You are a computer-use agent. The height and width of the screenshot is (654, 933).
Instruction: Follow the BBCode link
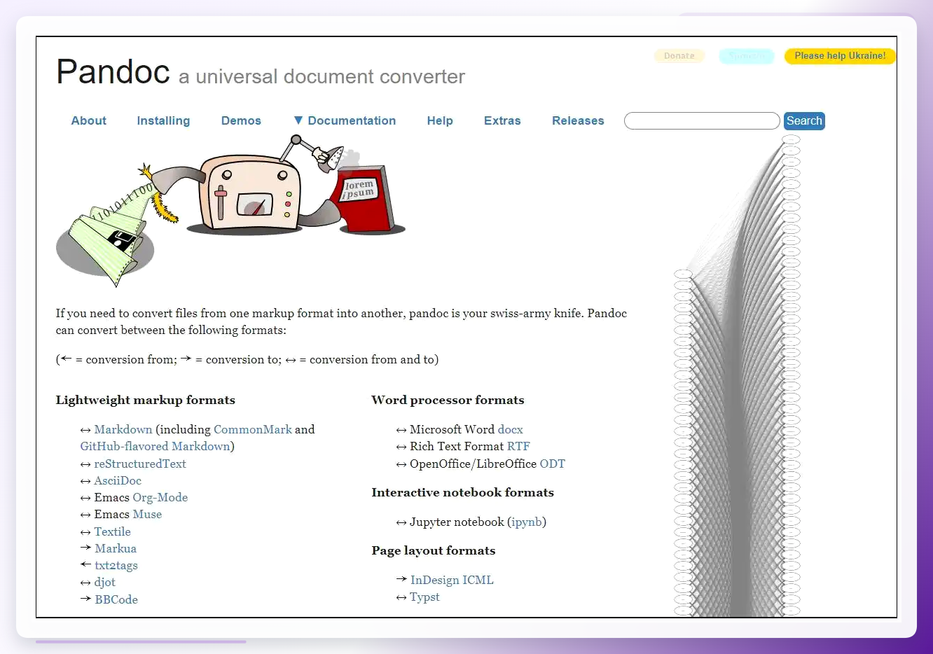point(116,599)
